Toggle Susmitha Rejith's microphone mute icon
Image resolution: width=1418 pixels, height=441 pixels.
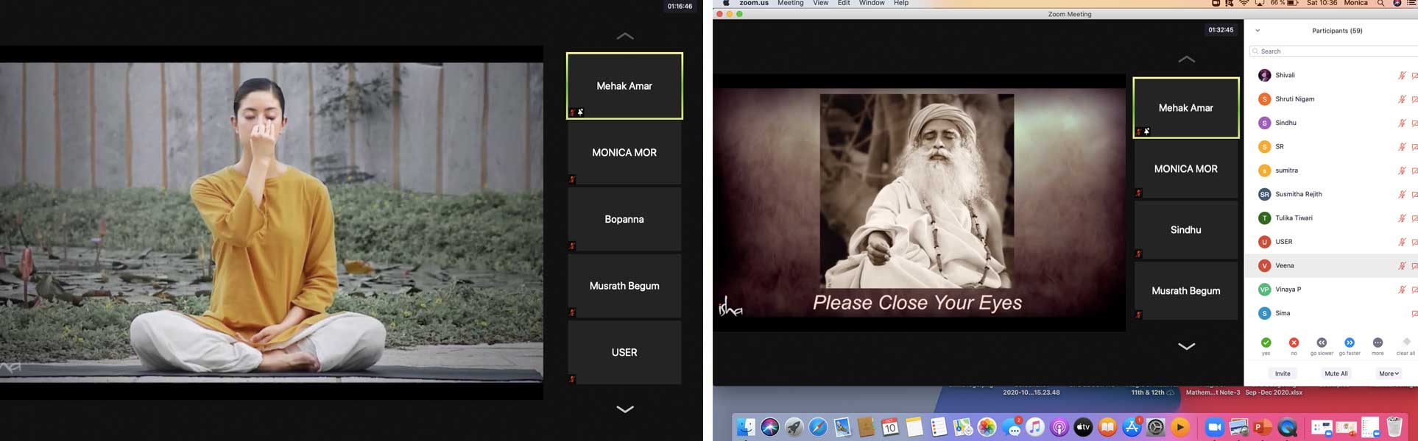1402,194
